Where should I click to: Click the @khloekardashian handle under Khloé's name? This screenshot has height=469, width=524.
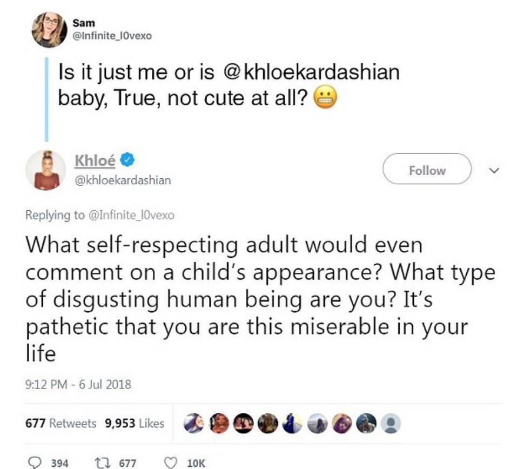123,180
